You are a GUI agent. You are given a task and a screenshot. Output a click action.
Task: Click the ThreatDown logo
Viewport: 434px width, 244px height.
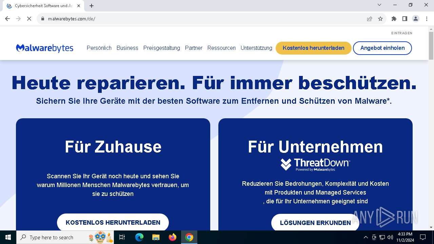[x=315, y=165]
